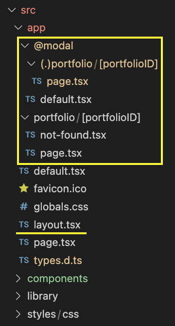Screen dimensions: 175x326
Task: Collapse the (.)portfolio/[portfolioID] folder chevron
Action: 31,64
